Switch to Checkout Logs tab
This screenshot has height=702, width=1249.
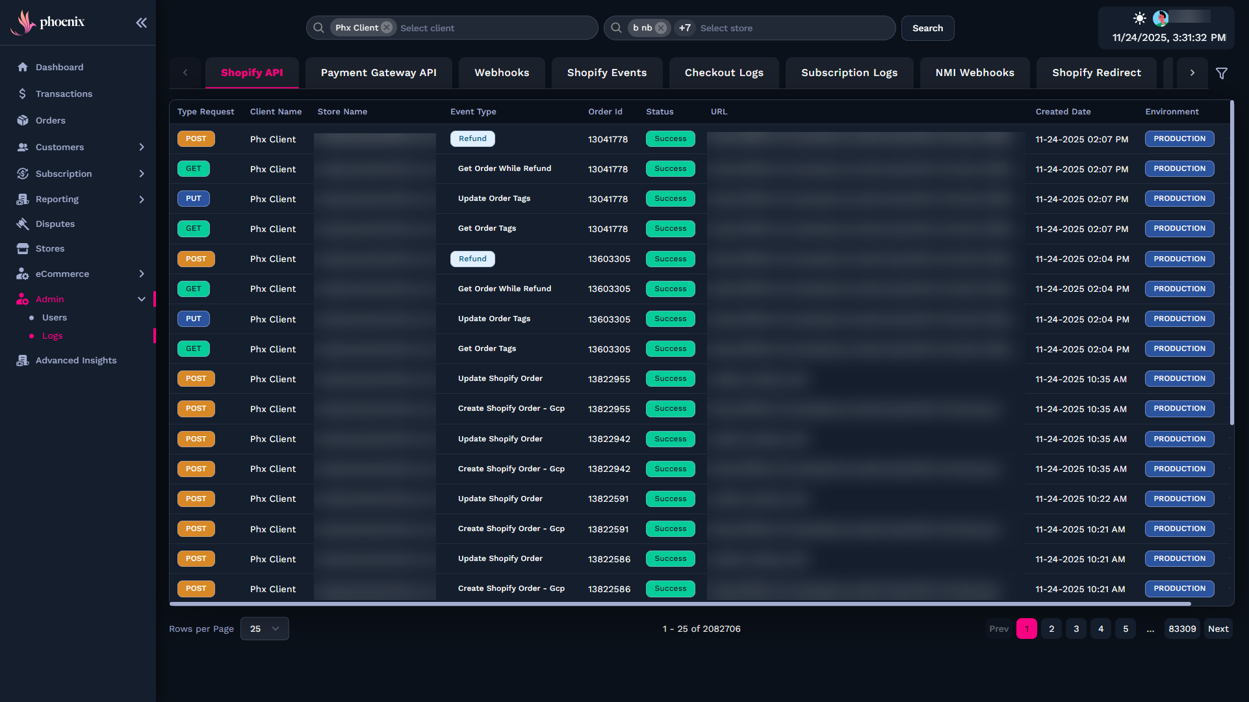point(724,73)
